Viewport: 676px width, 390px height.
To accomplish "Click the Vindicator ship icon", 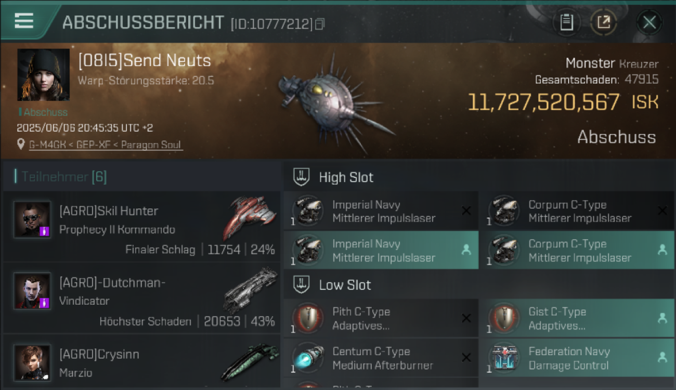I will click(251, 289).
